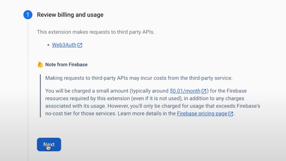Screen dimensions: 286x161
Task: Click the words no-cost tier for those services
Action: click(x=80, y=114)
